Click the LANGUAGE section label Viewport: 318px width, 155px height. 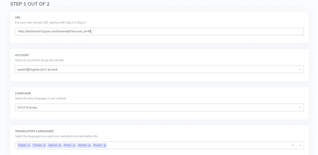(x=23, y=93)
